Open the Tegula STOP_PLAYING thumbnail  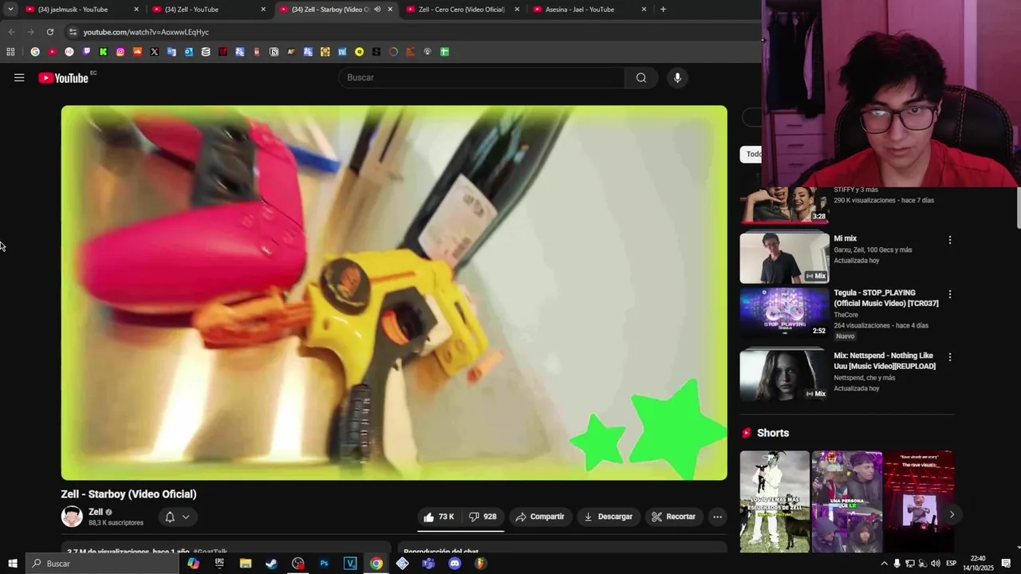point(784,312)
